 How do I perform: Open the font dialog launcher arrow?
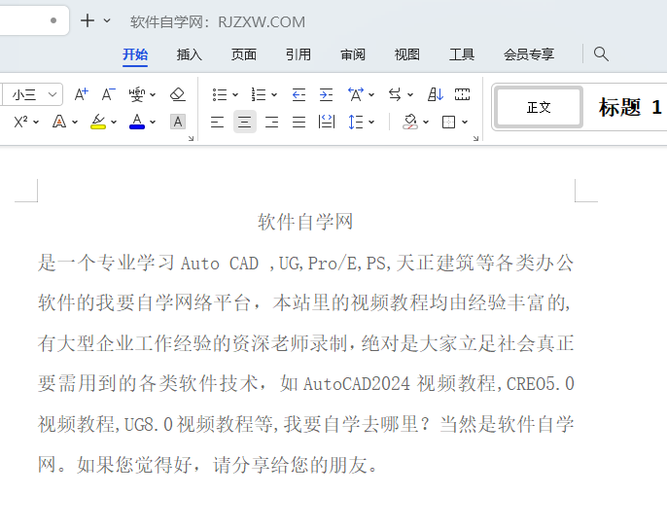pyautogui.click(x=191, y=138)
